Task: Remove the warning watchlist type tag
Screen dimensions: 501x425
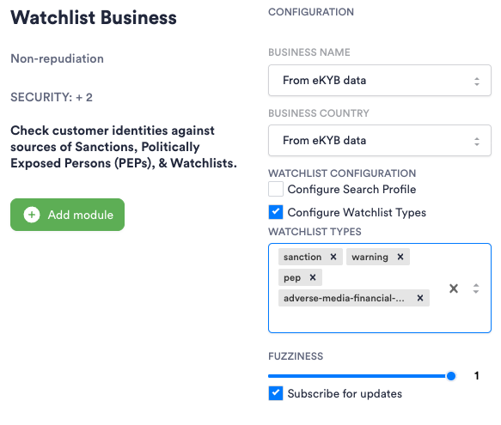Action: tap(400, 257)
